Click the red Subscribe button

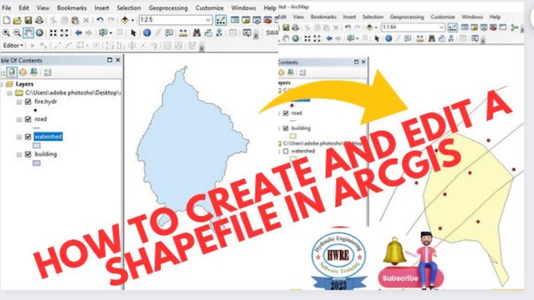click(411, 278)
